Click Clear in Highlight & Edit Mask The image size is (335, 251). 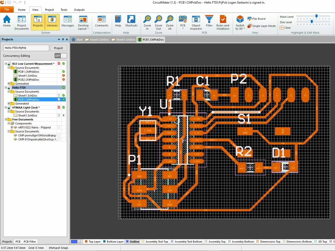285,28
